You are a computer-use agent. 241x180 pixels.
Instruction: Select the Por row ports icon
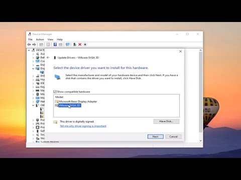38,120
